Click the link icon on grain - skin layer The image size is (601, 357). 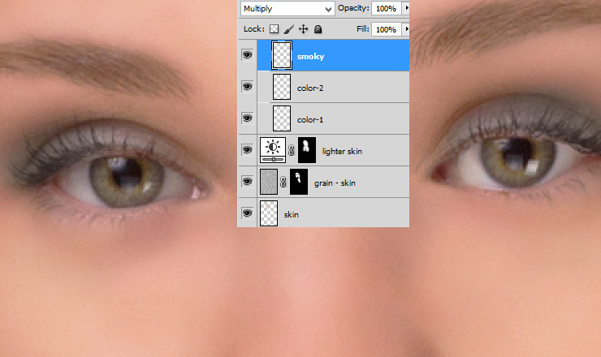tap(283, 182)
